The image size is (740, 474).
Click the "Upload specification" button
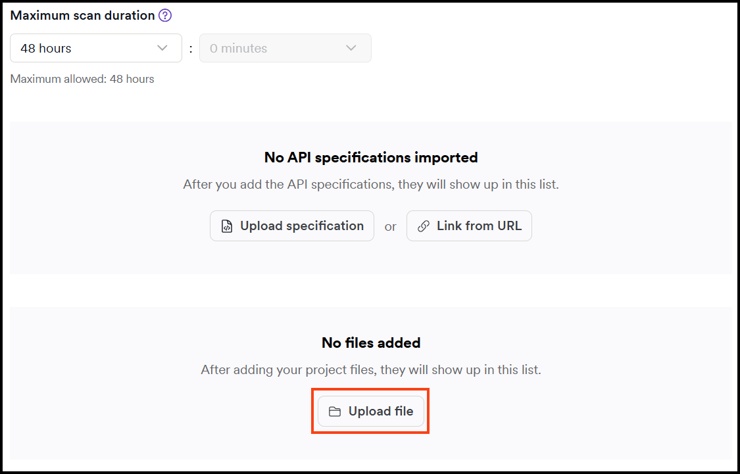click(x=291, y=225)
